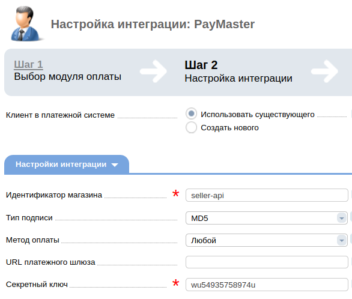Click triangle arrow on Настройки интеграции tab
The width and height of the screenshot is (352, 299).
click(115, 165)
